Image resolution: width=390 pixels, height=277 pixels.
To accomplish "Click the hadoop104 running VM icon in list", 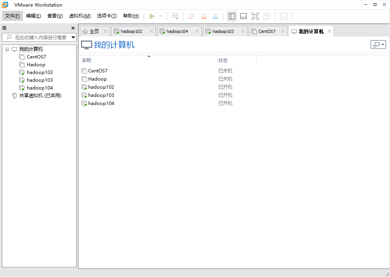I will [84, 104].
